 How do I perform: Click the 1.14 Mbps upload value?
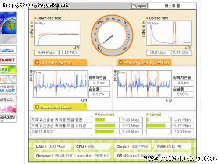coord(183,120)
